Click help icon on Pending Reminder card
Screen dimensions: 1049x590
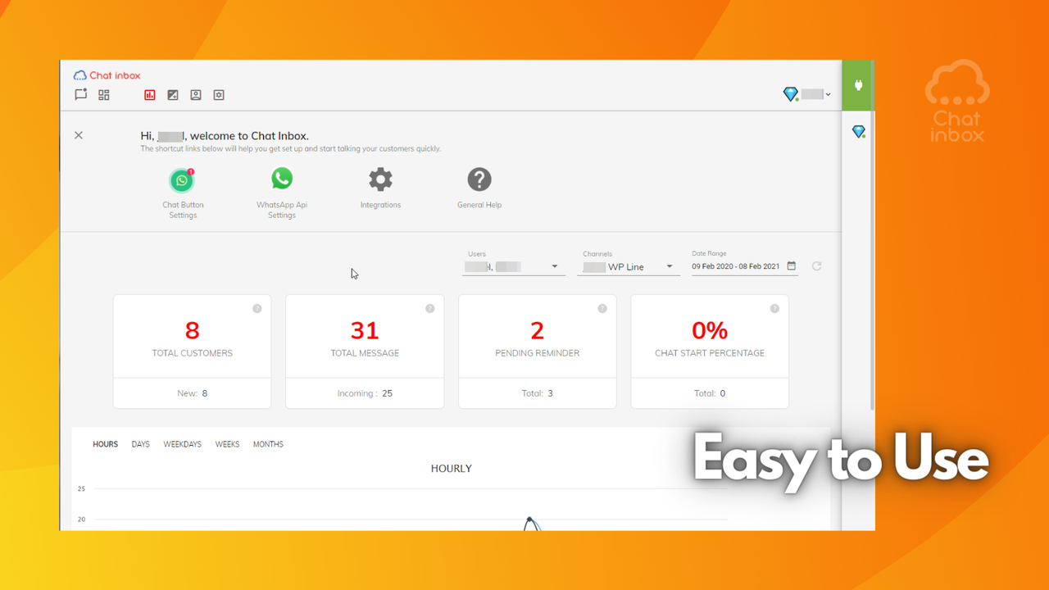click(602, 309)
